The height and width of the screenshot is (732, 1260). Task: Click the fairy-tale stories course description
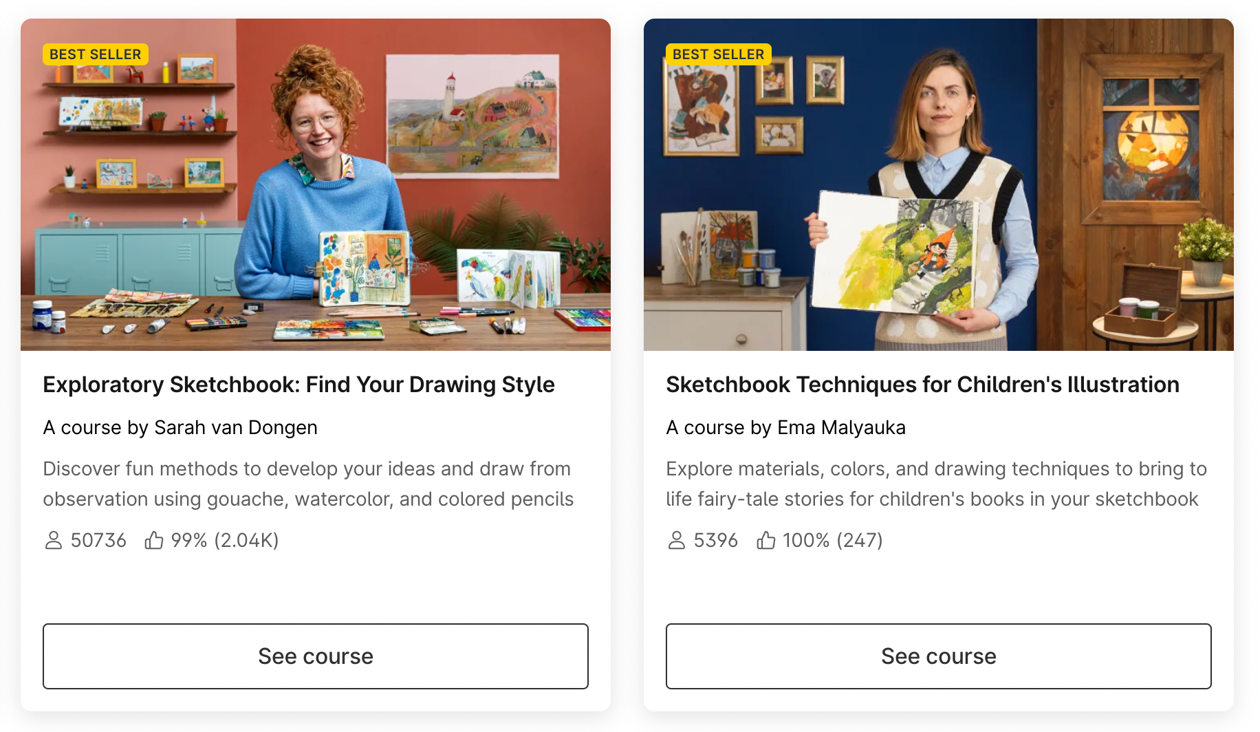(936, 484)
